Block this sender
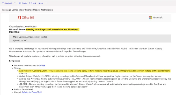Screen dimensions: 176x95 tap(41, 3)
